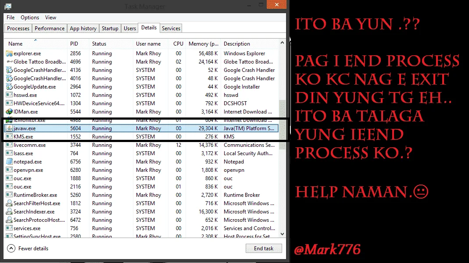Viewport: 469px width, 263px height.
Task: Click the javaw.exe Java icon
Action: tap(9, 128)
